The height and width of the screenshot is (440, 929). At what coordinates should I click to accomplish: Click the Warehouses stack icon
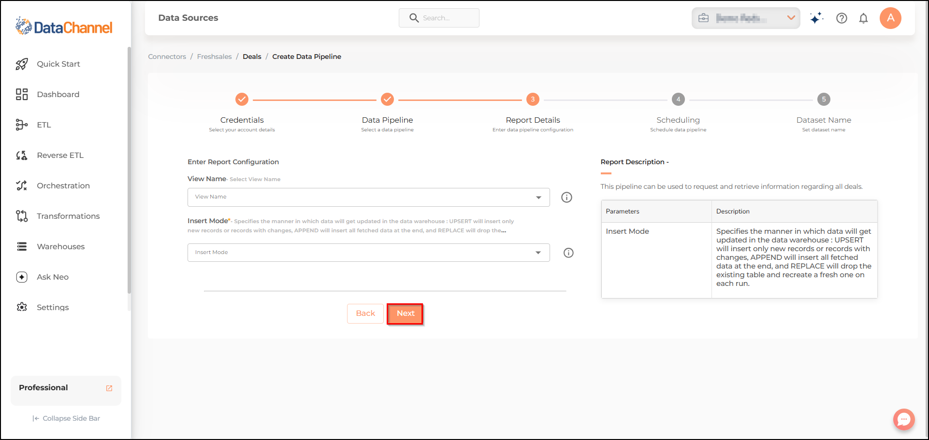22,246
